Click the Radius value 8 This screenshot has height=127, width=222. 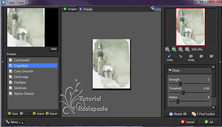[x=208, y=97]
